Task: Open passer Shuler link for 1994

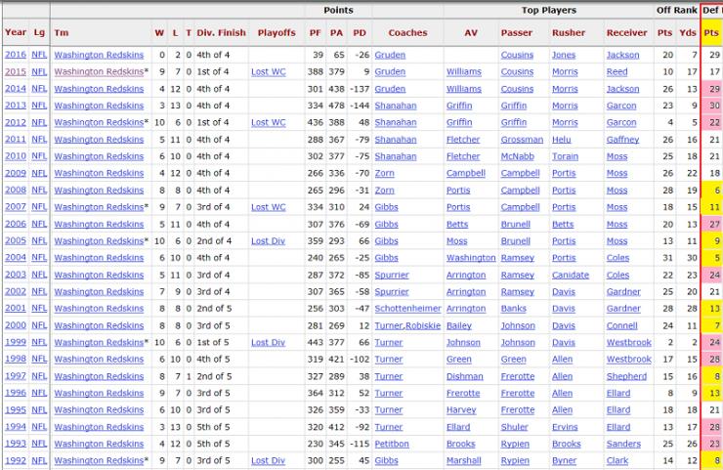Action: (x=515, y=427)
